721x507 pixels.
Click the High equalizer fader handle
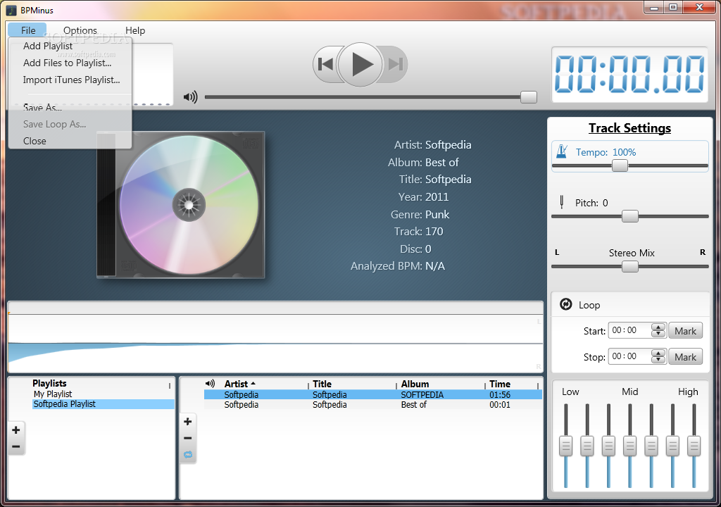pyautogui.click(x=694, y=446)
